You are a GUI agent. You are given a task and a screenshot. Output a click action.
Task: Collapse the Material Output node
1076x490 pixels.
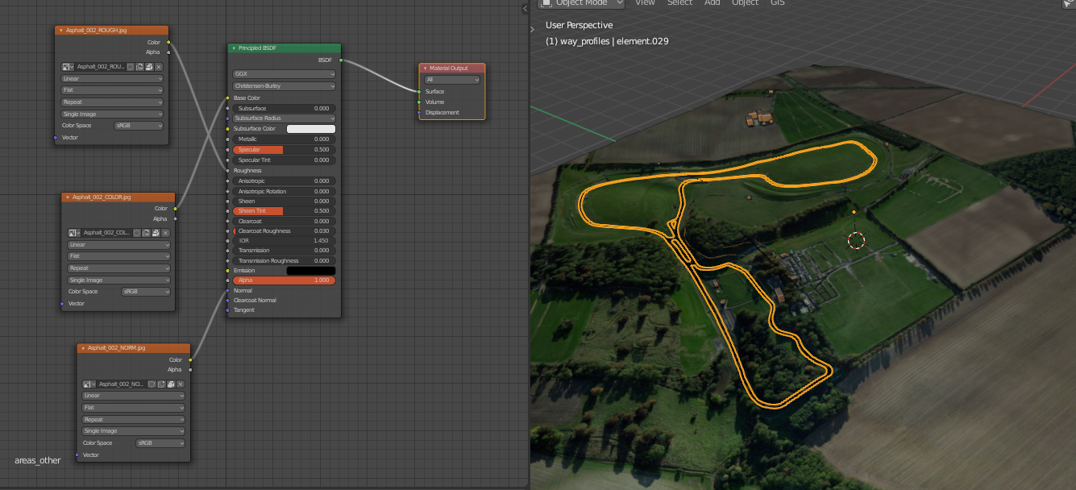coord(425,69)
